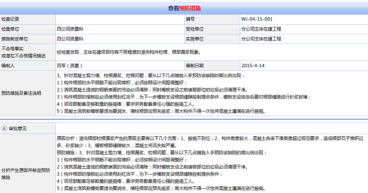The height and width of the screenshot is (193, 368).
Task: Select the author value 吕军（质量）
Action: pos(69,66)
